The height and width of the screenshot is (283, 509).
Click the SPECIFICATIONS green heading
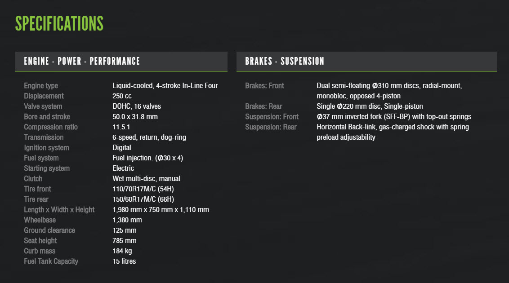[59, 24]
